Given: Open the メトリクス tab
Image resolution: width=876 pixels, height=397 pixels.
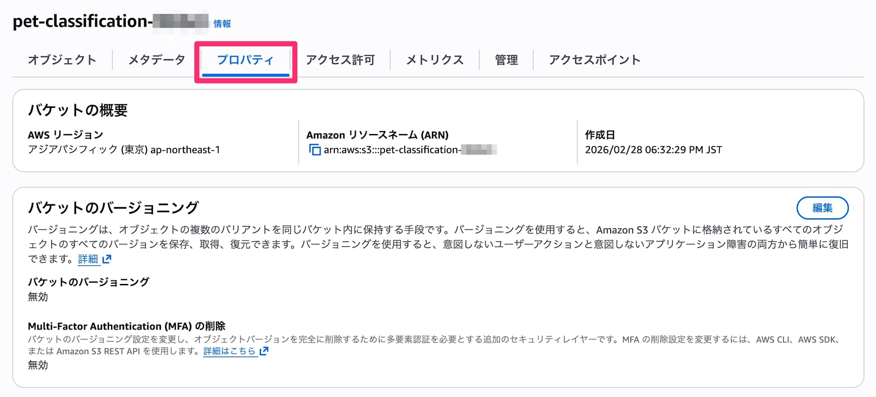Looking at the screenshot, I should tap(434, 60).
